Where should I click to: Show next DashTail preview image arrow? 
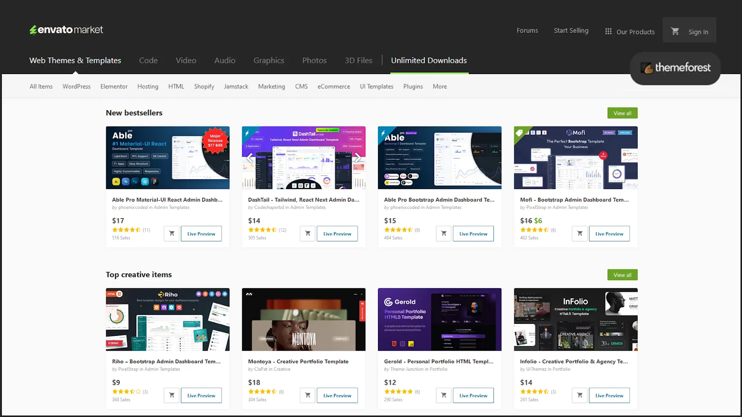coord(358,158)
